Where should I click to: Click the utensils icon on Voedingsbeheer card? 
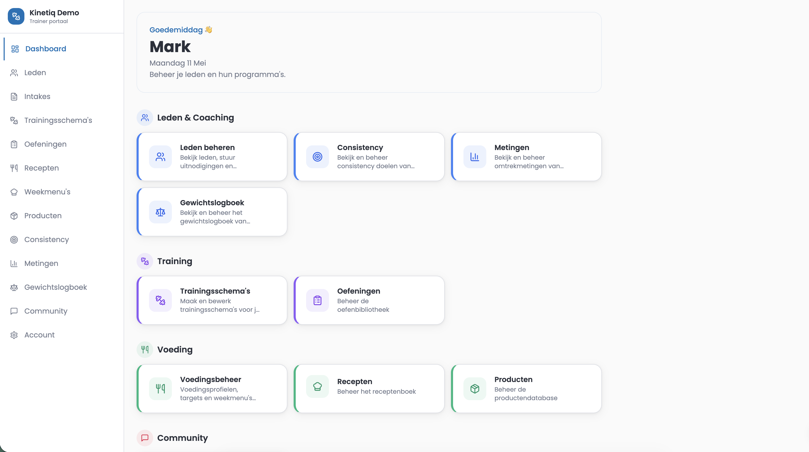point(160,389)
